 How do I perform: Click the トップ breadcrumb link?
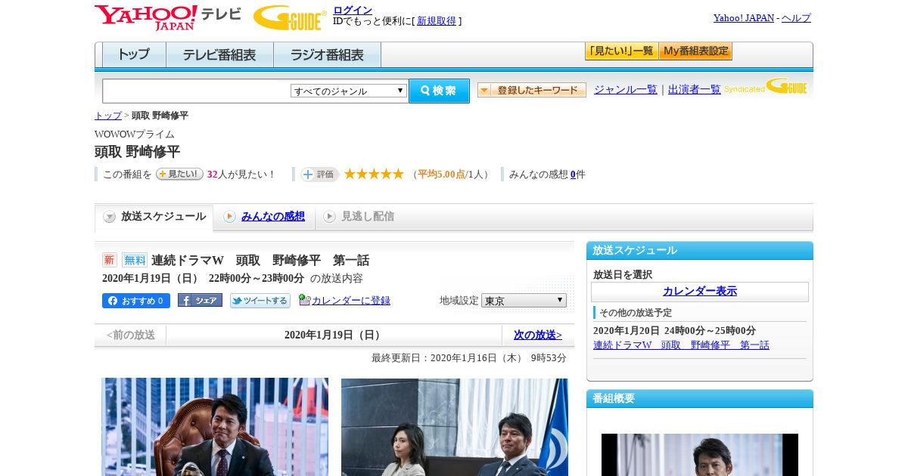(108, 116)
